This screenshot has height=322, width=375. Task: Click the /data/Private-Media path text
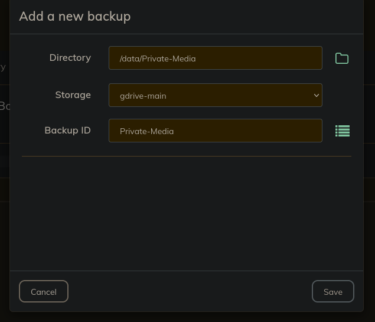pyautogui.click(x=158, y=58)
